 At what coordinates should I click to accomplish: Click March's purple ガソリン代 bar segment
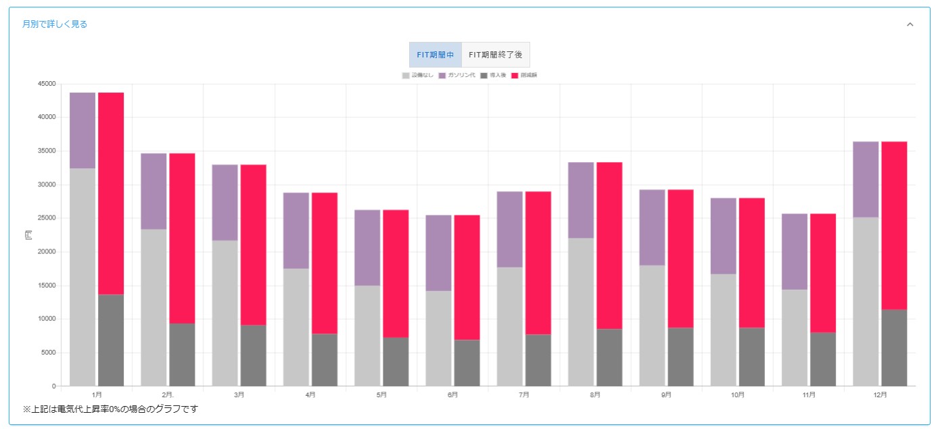[x=225, y=203]
